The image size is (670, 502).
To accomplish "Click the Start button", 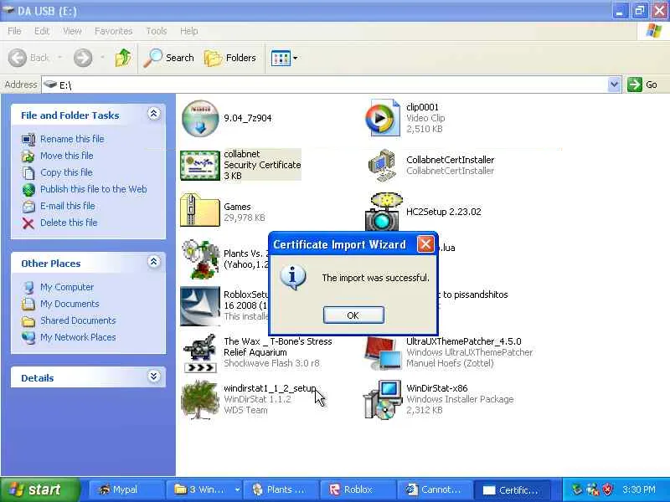I will point(40,489).
